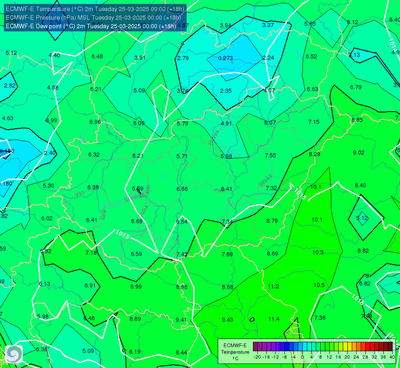This screenshot has height=368, width=400.
Task: Click the 6.54 temperature value
Action: click(182, 222)
